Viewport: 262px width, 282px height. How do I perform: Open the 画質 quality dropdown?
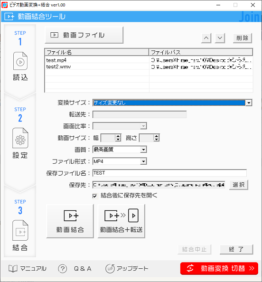pos(143,150)
